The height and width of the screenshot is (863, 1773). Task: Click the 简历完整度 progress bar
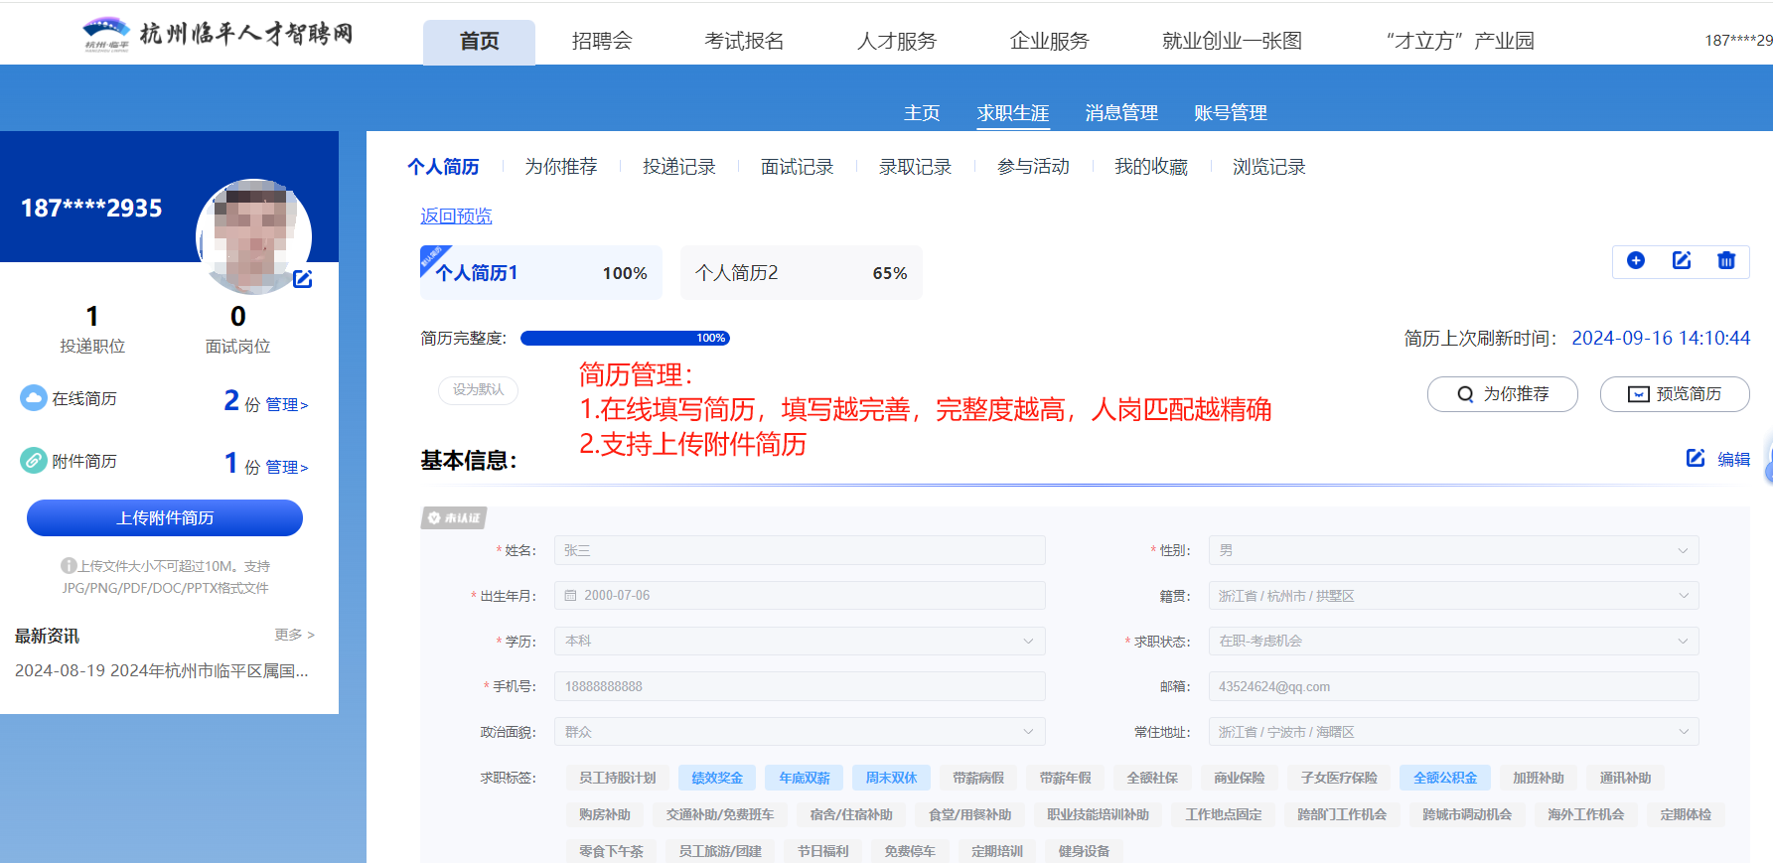point(626,339)
